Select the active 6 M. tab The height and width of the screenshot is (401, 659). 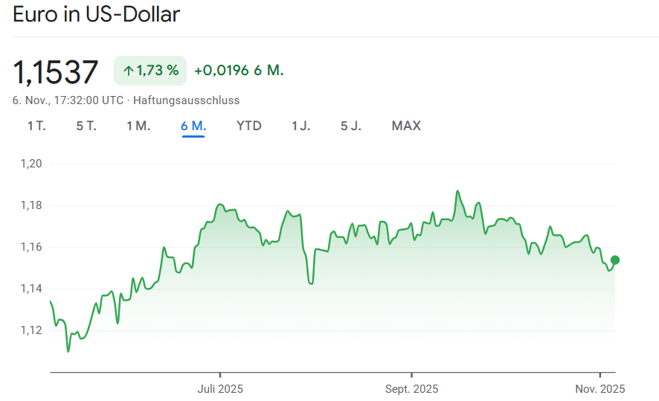coord(193,126)
